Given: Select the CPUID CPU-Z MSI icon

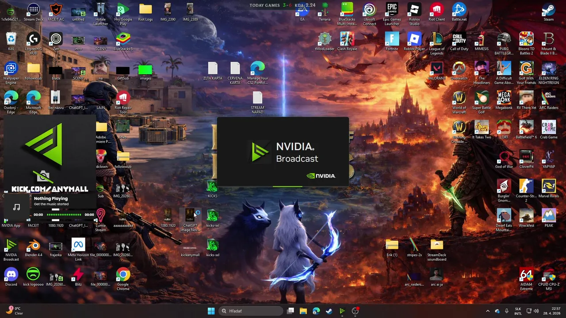Looking at the screenshot, I should (549, 280).
